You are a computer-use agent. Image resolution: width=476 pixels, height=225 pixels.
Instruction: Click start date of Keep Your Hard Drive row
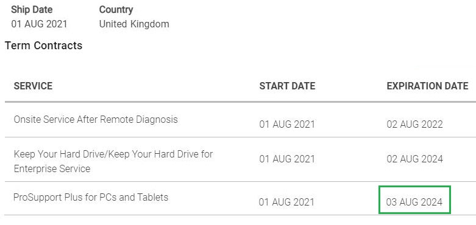pos(287,159)
